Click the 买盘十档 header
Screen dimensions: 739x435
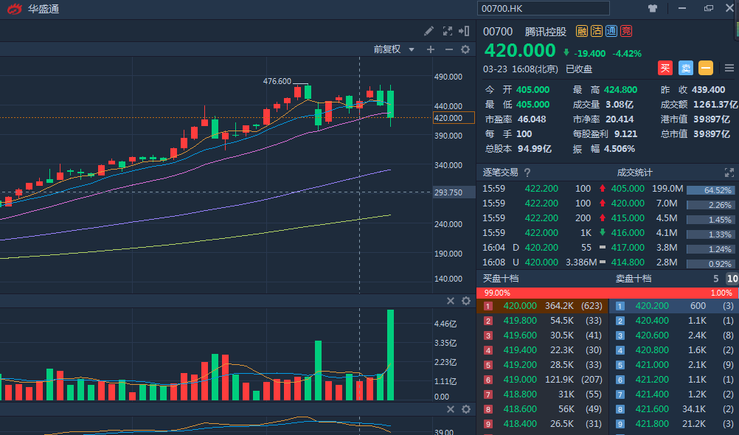pos(501,279)
